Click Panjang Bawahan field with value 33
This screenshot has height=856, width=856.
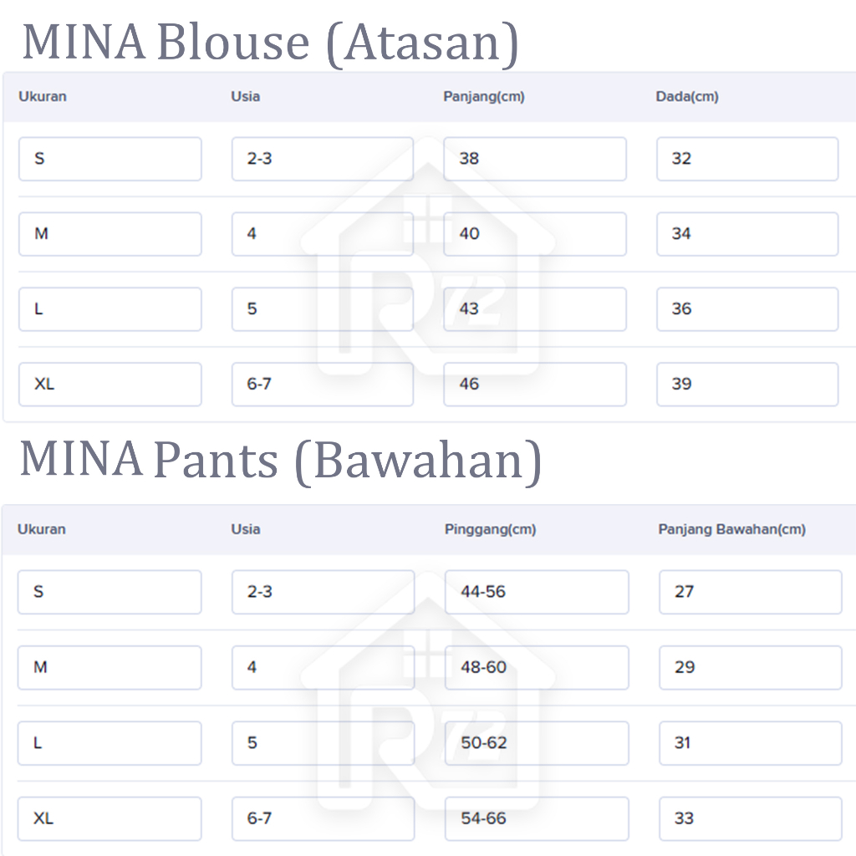(x=750, y=818)
